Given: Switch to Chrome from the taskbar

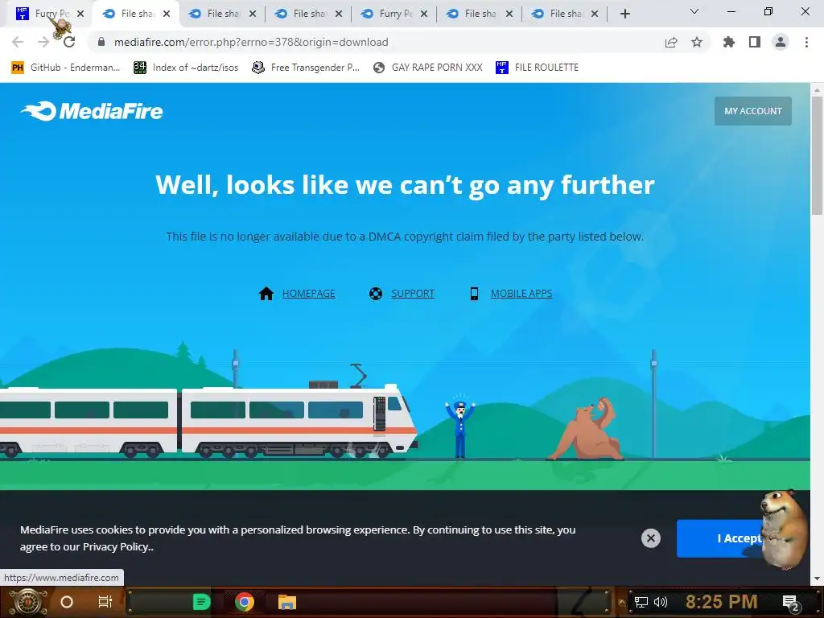Looking at the screenshot, I should click(x=245, y=602).
